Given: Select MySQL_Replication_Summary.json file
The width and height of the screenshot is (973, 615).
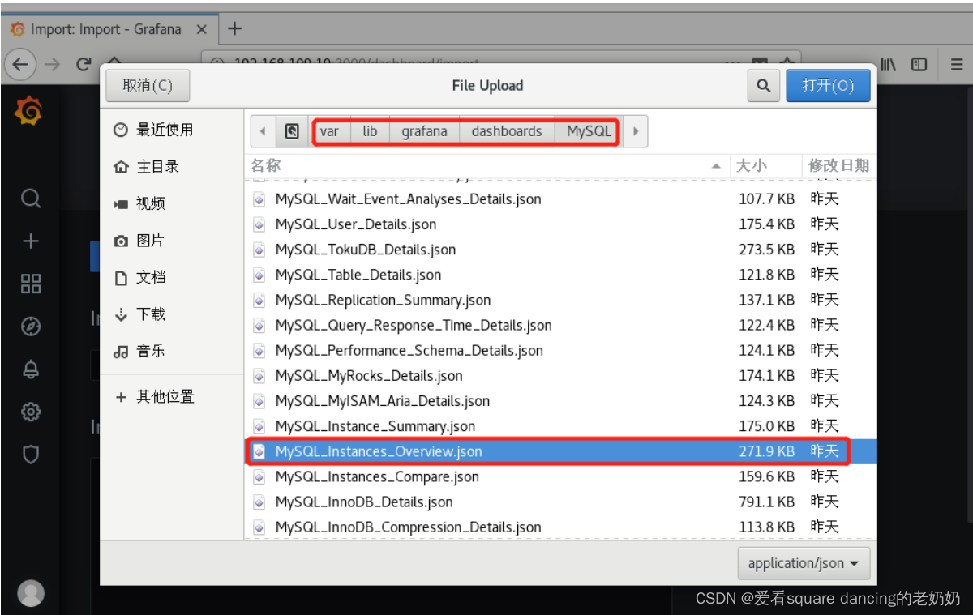Looking at the screenshot, I should pyautogui.click(x=560, y=300).
